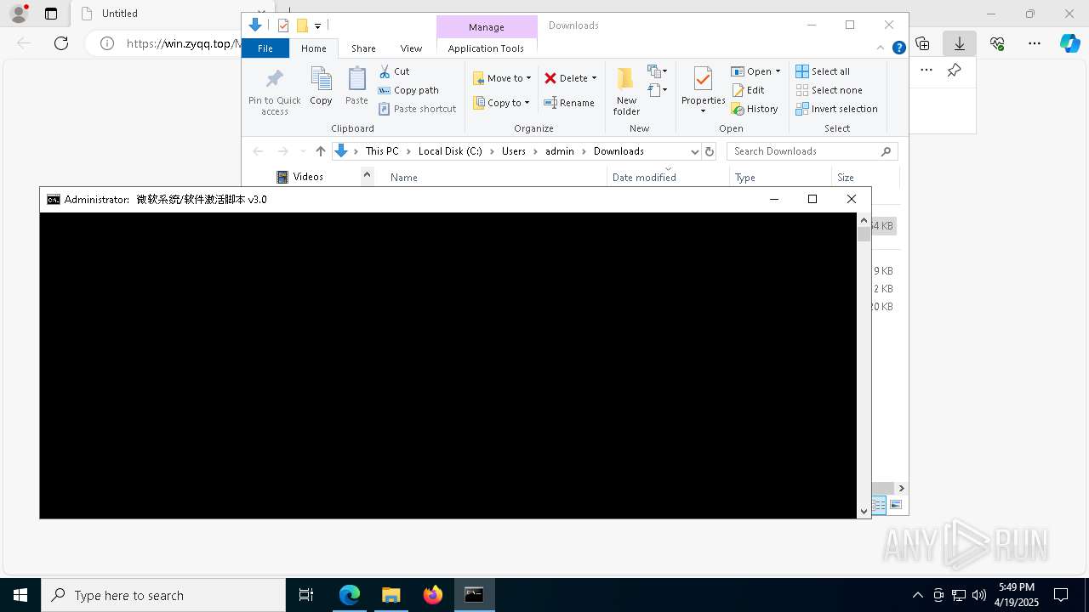Click Pin to Quick access icon
Viewport: 1089px width, 612px height.
(274, 80)
